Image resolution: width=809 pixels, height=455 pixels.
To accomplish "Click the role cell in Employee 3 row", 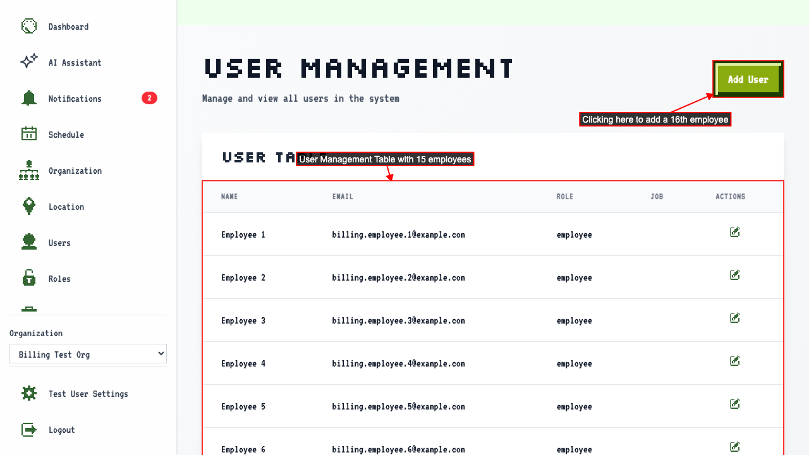I will pos(575,320).
